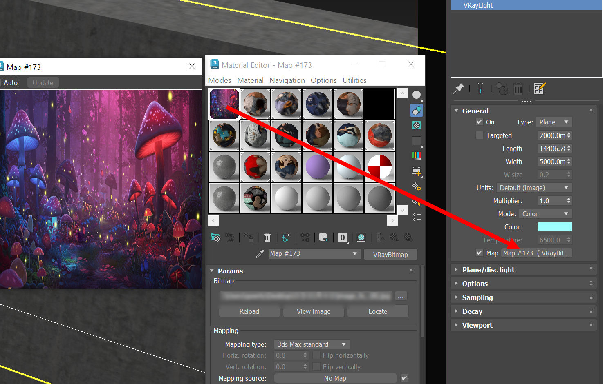603x384 pixels.
Task: Click the Make Preview filmstrip icon
Action: point(416,171)
